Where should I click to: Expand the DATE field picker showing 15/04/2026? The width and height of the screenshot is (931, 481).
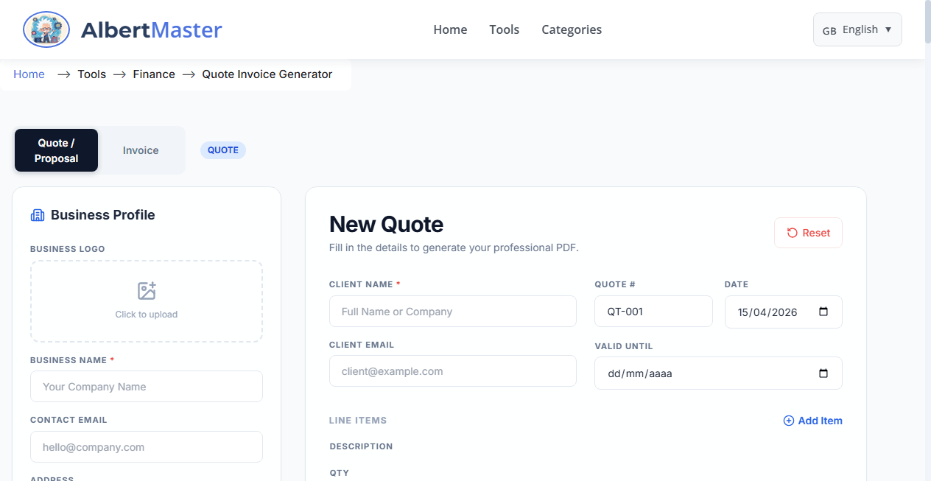click(783, 312)
